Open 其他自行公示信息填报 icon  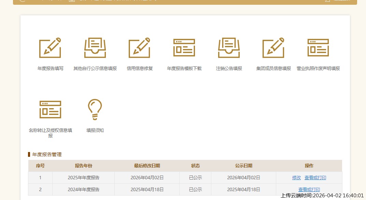pos(95,48)
